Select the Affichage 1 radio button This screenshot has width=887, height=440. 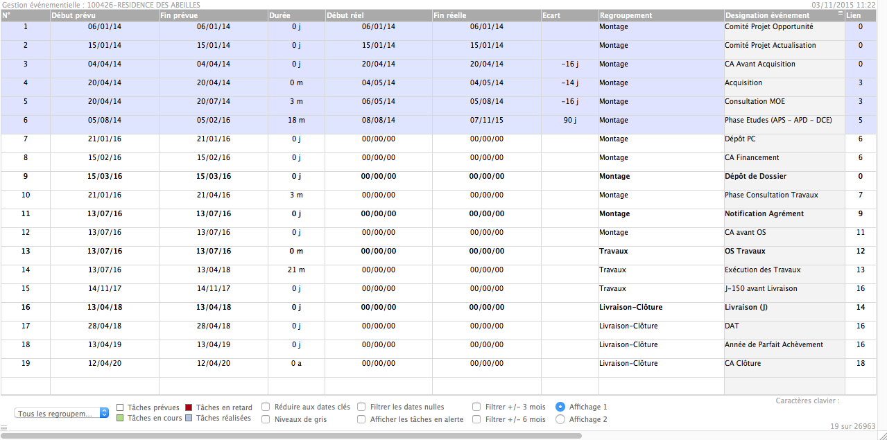[x=560, y=407]
